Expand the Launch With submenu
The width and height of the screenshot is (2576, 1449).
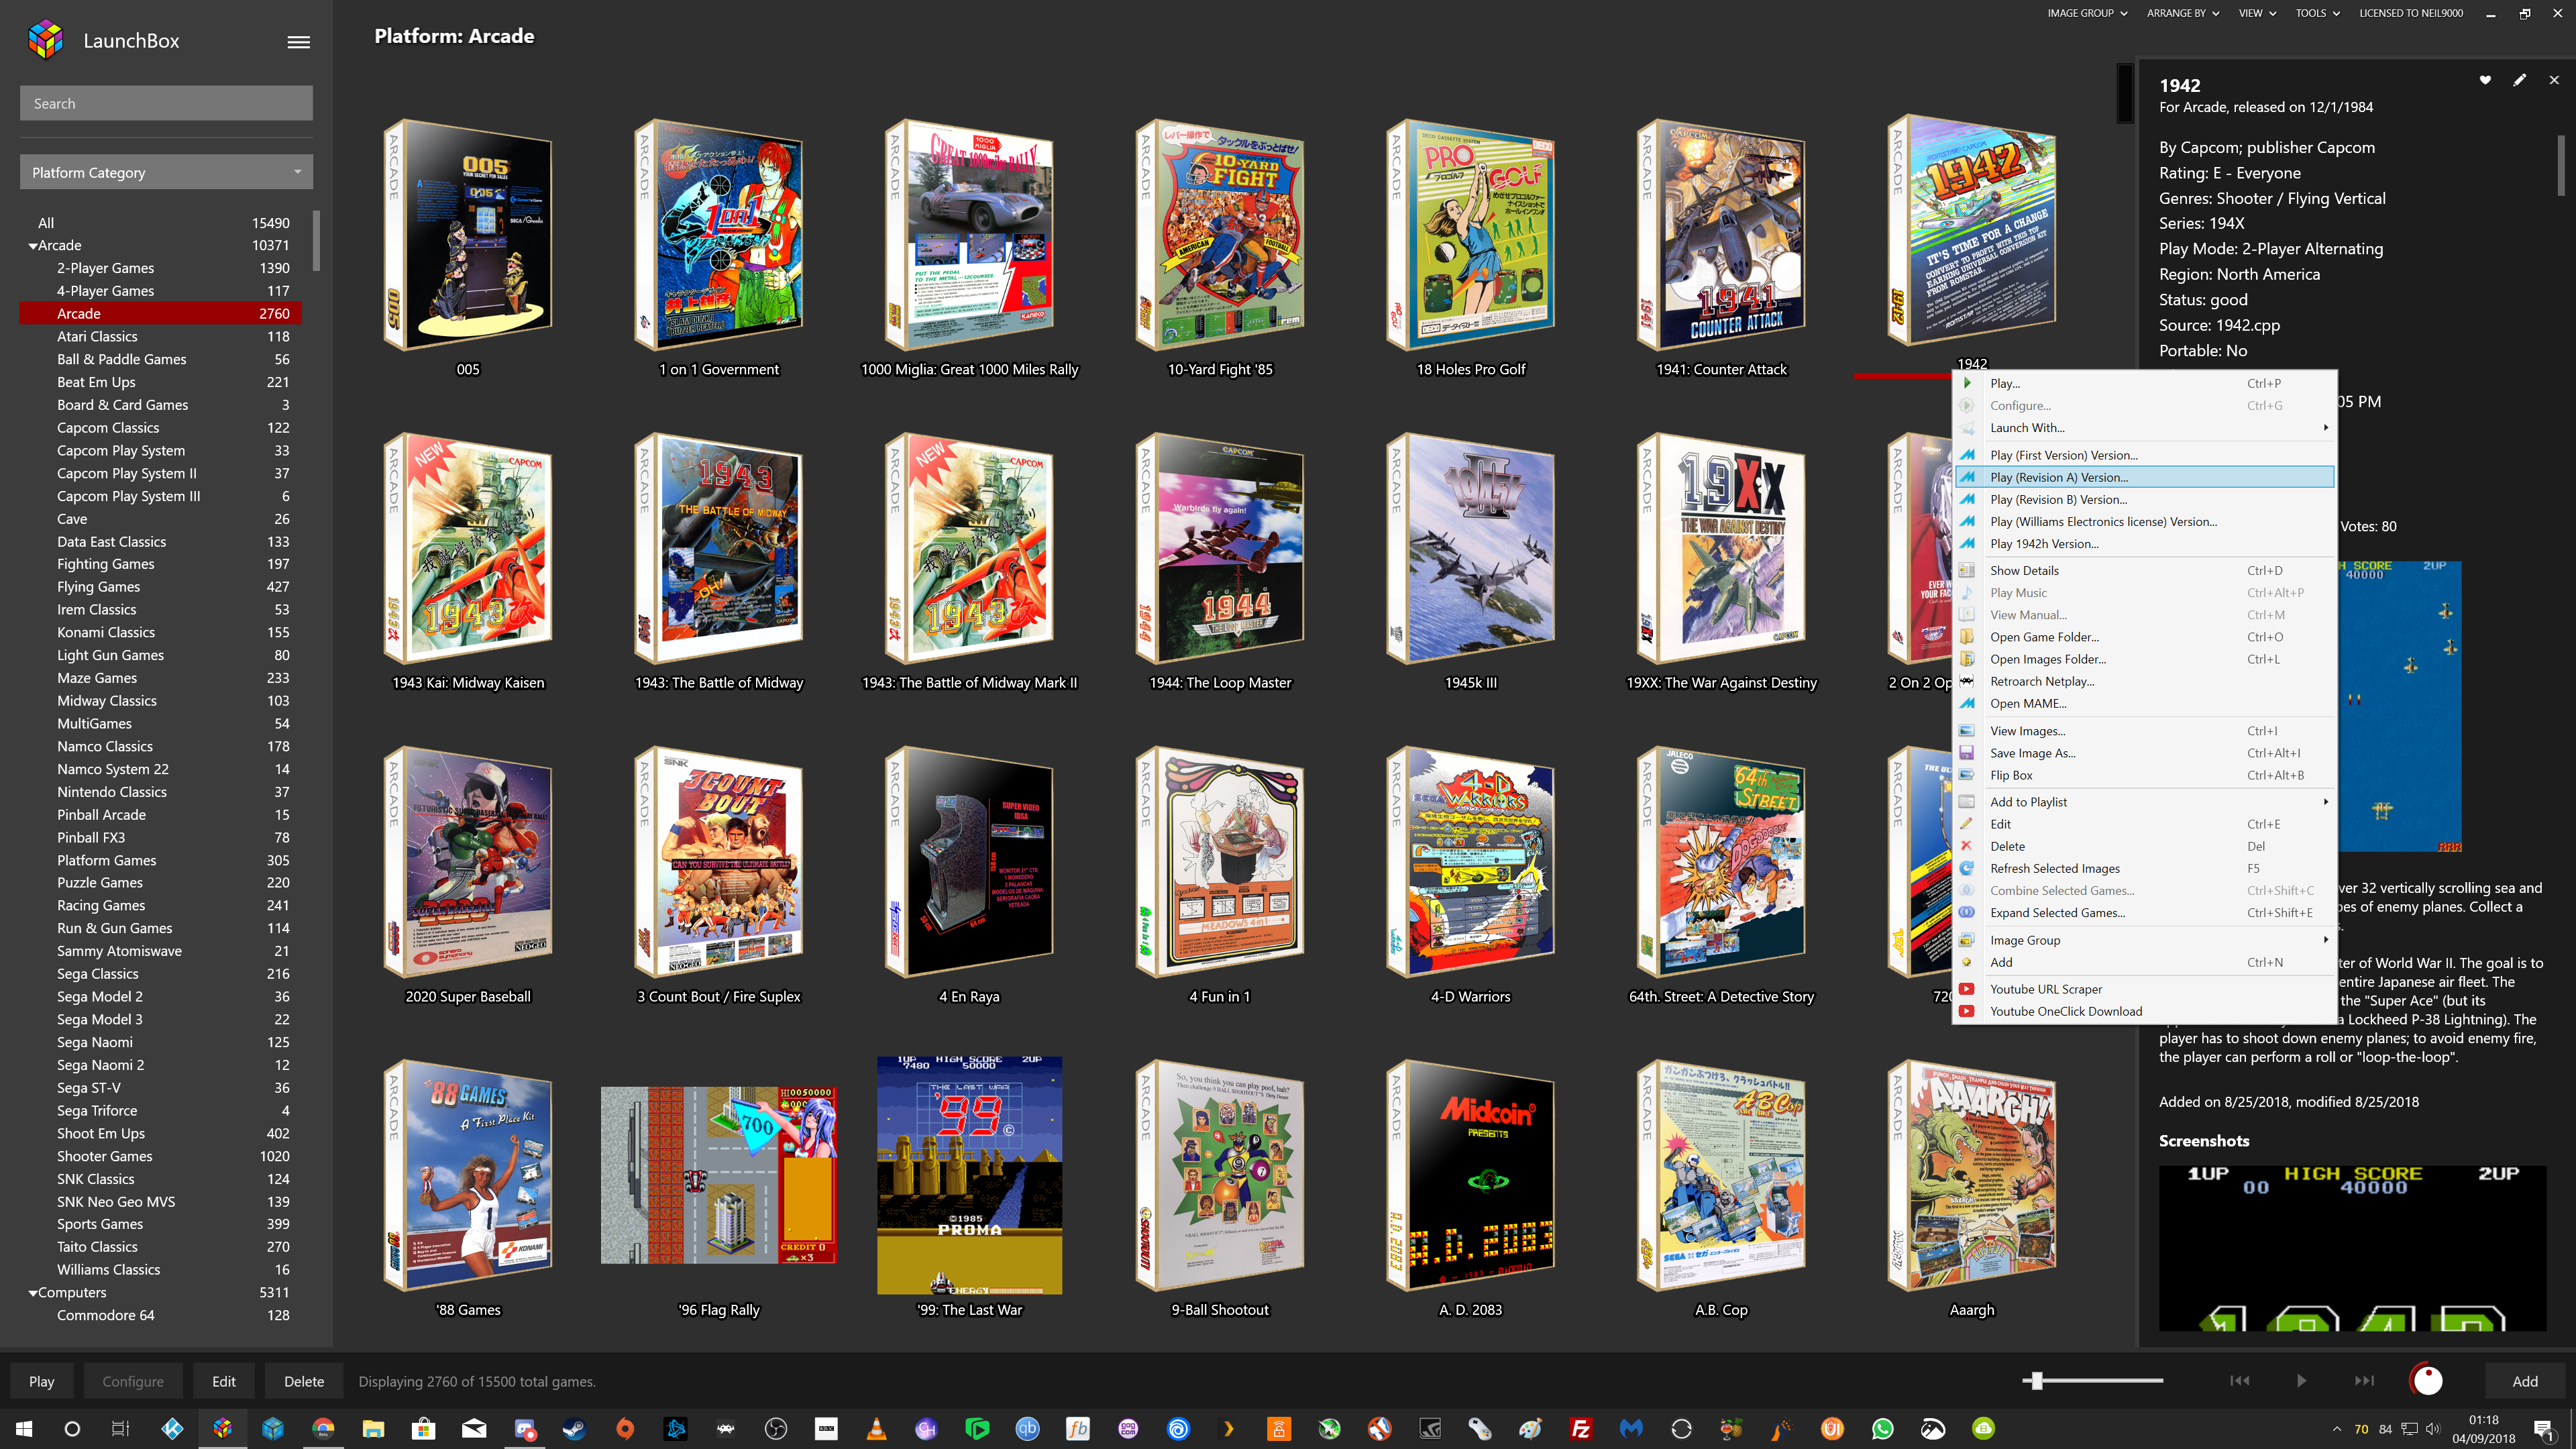pyautogui.click(x=2144, y=427)
